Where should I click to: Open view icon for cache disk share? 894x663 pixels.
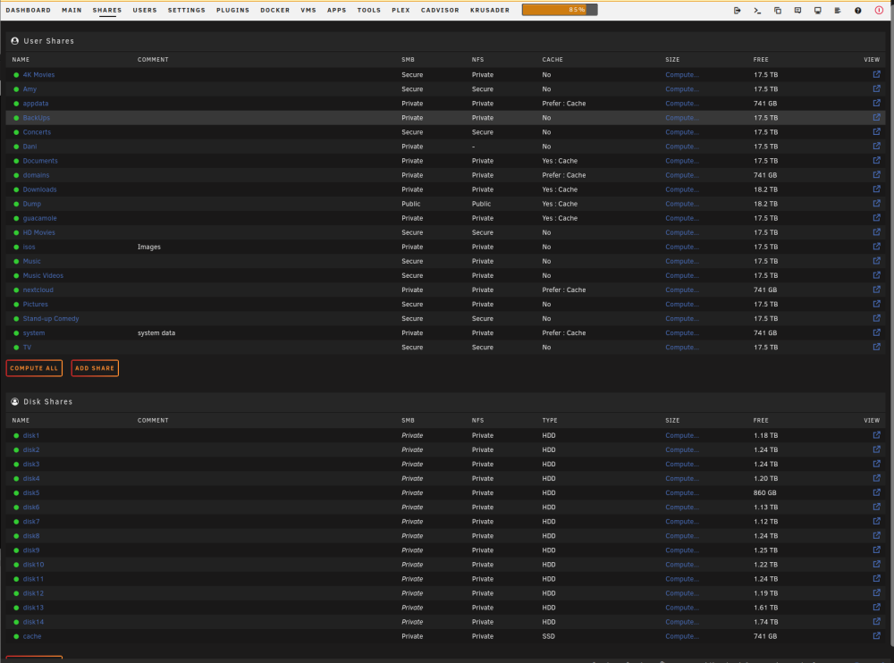876,635
